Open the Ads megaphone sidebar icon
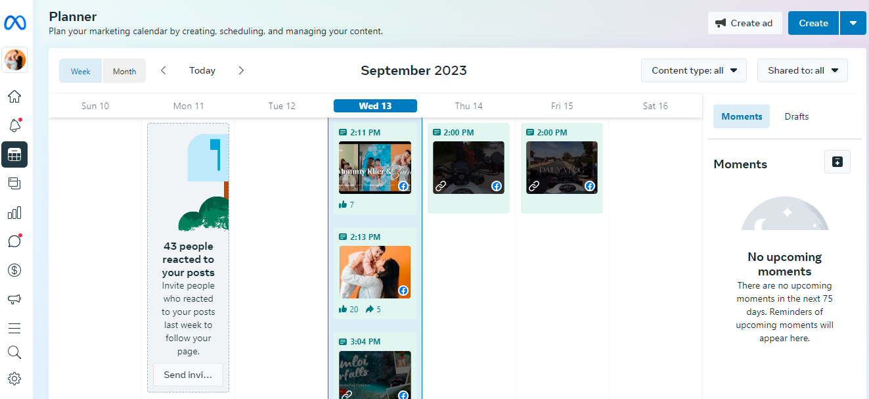 [14, 299]
